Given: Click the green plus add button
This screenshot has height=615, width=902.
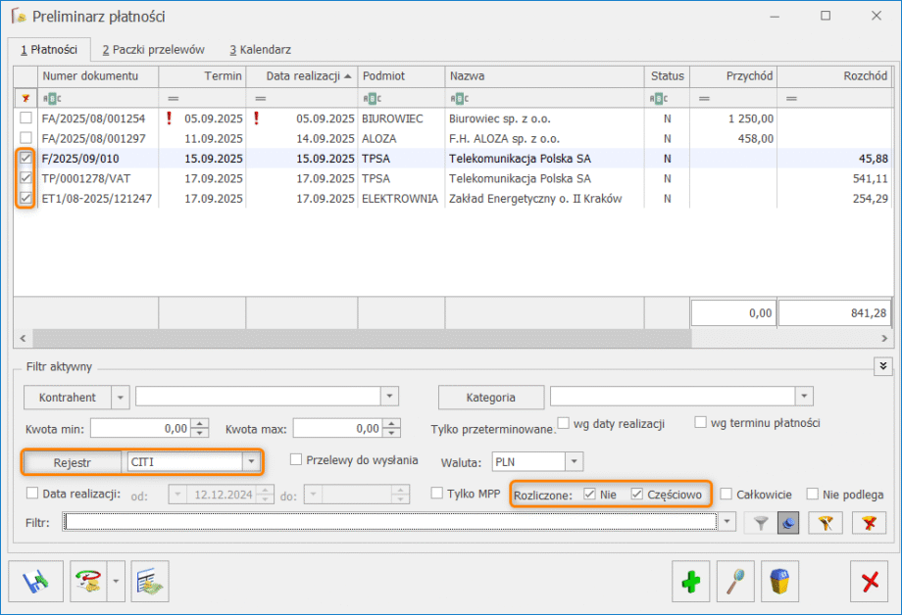Looking at the screenshot, I should click(691, 582).
